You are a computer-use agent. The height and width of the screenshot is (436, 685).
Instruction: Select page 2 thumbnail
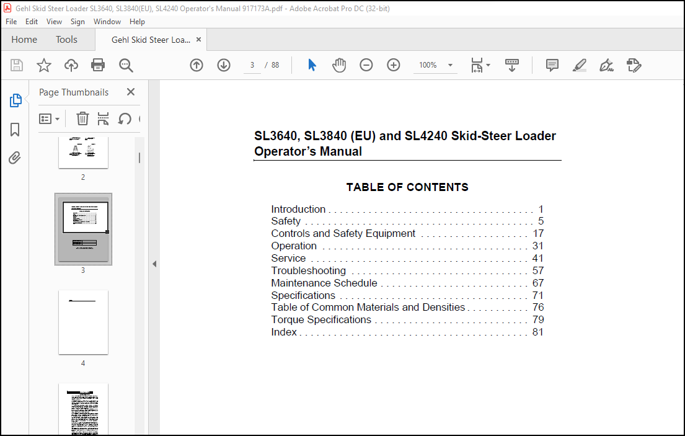tap(83, 153)
